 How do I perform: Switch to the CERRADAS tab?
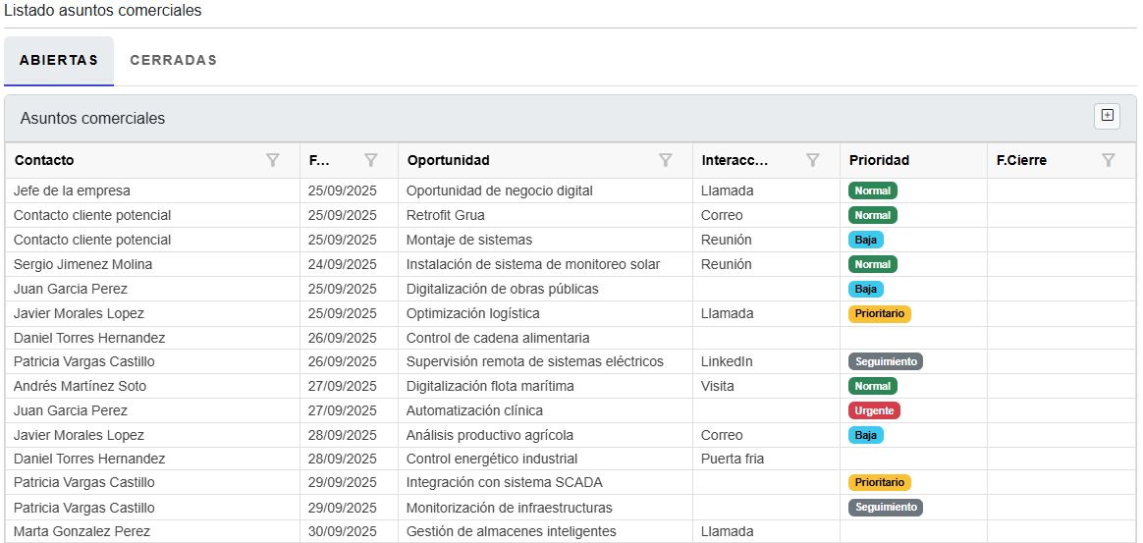pos(173,60)
